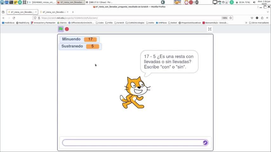Screen dimensions: 271x152
Task: Open the date and clock in the panel
Action: pos(264,2)
